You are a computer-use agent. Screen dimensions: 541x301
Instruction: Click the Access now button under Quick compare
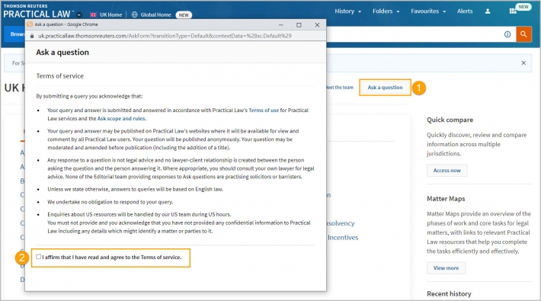pyautogui.click(x=447, y=171)
